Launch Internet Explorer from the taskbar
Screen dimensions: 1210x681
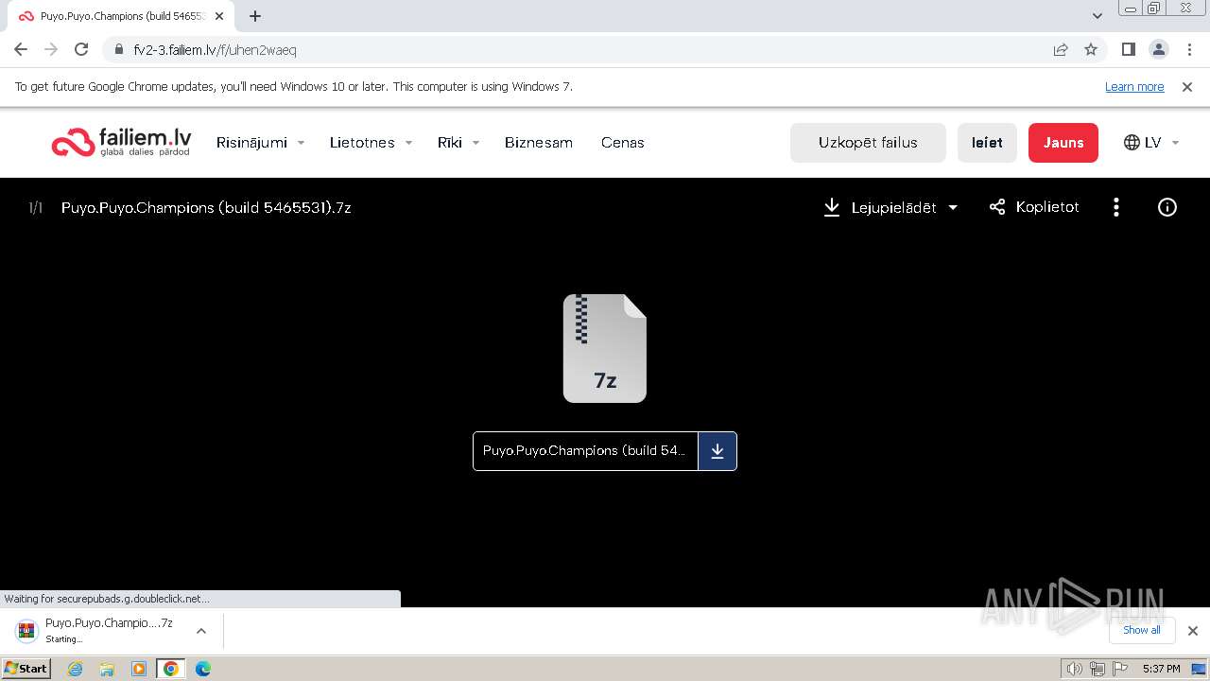pos(75,669)
